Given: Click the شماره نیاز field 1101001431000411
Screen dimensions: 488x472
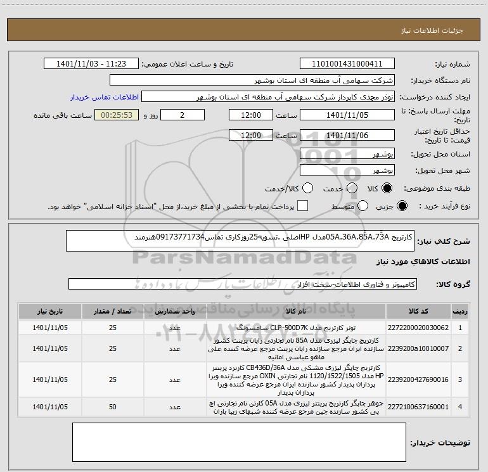Looking at the screenshot, I should point(347,64).
